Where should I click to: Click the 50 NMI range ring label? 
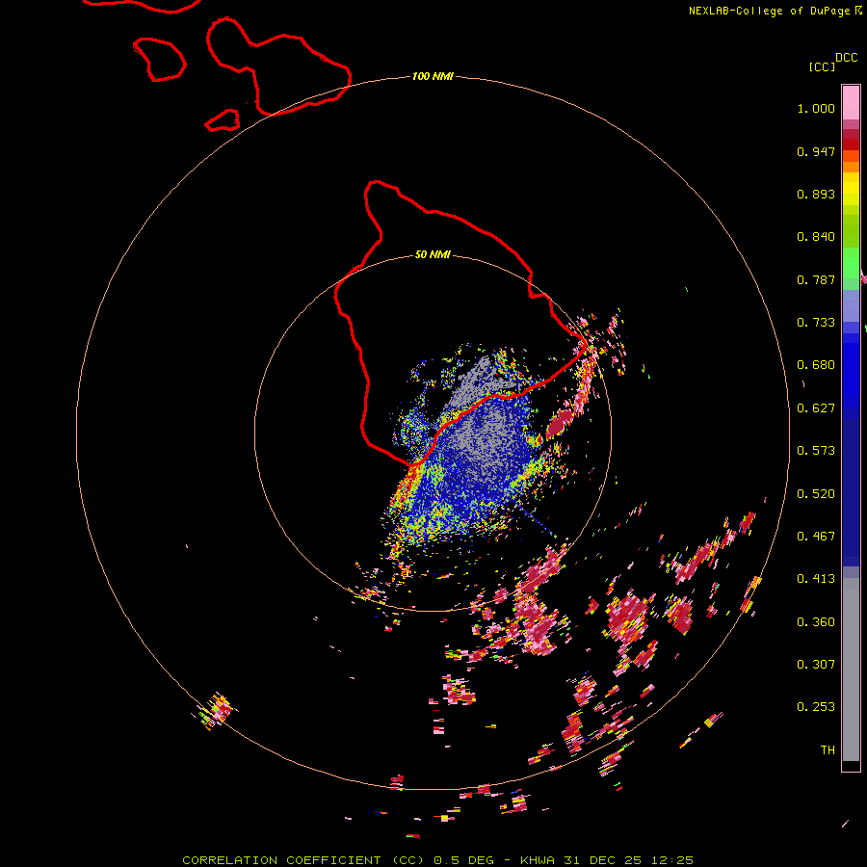click(433, 254)
